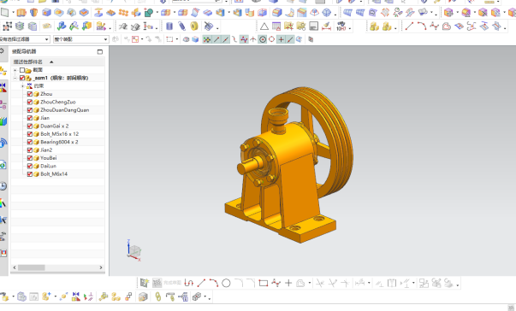Open the dropdown arrow next to the 10H7 icon

click(x=350, y=28)
